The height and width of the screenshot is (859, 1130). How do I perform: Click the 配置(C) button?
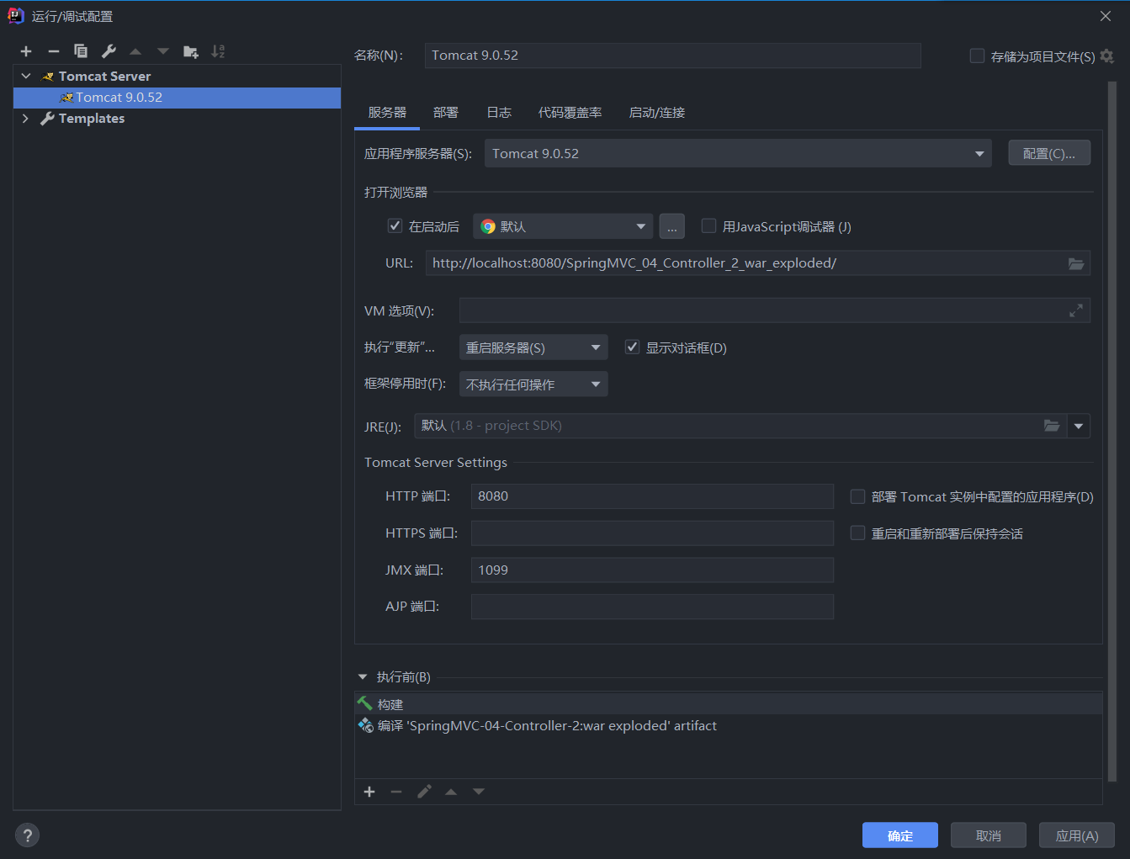[x=1049, y=152]
